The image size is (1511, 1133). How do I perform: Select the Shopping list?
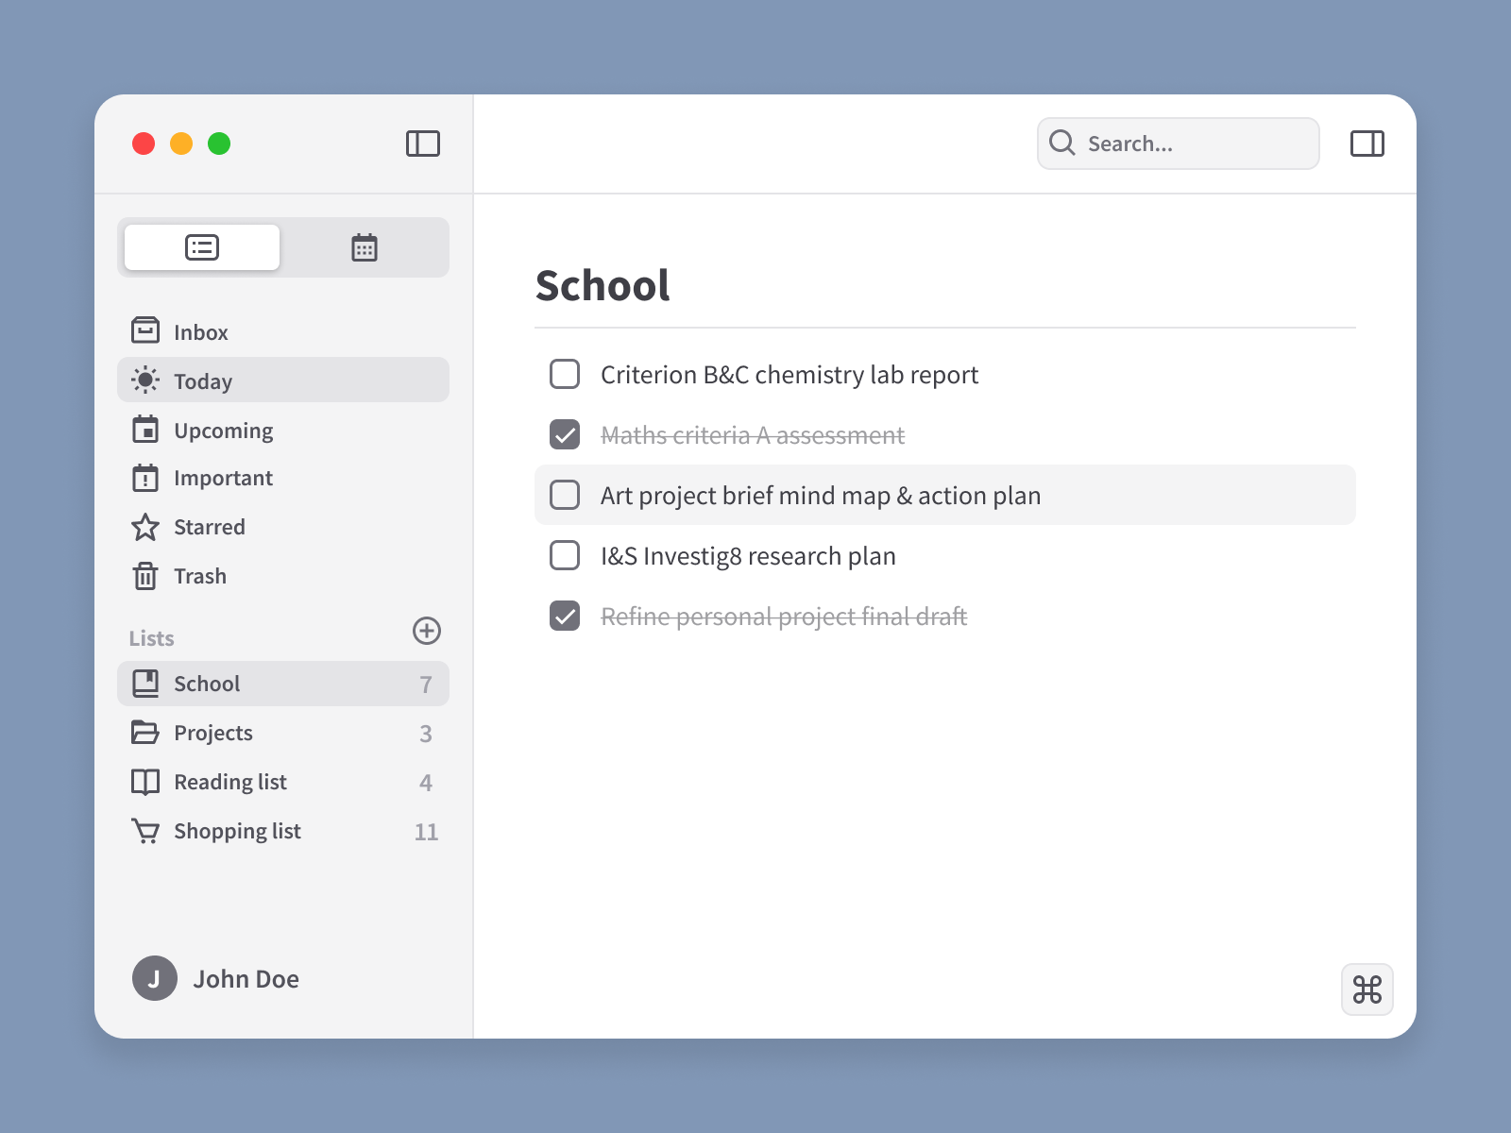pyautogui.click(x=283, y=831)
